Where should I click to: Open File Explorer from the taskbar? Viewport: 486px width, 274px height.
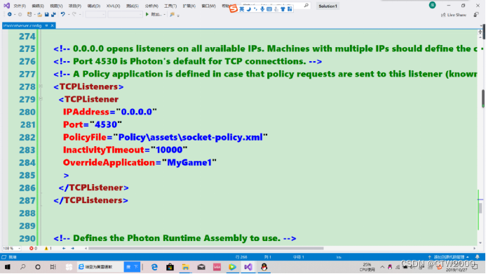click(x=185, y=267)
